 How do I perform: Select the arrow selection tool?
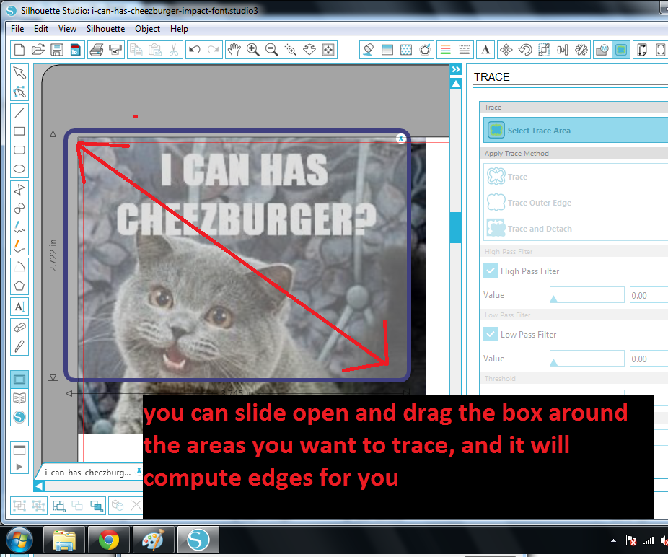pyautogui.click(x=19, y=72)
